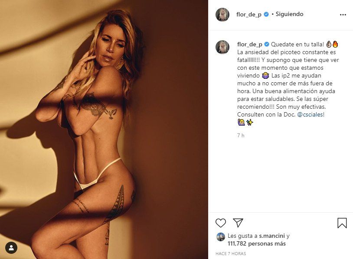View the 111,782 personas más likes list

(257, 244)
